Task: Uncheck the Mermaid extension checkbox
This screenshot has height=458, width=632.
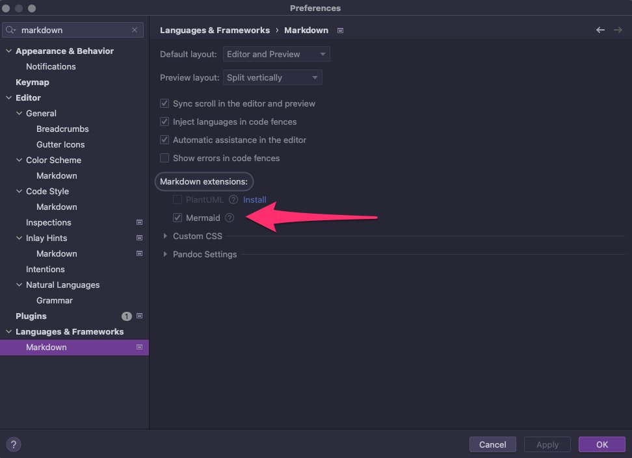Action: point(178,218)
